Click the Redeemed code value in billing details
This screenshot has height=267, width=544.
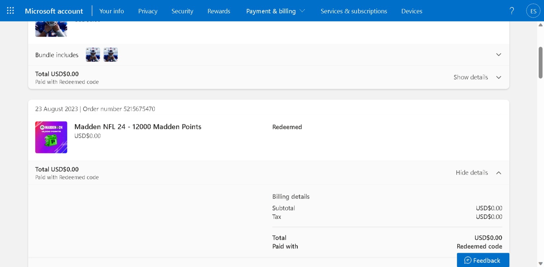479,246
